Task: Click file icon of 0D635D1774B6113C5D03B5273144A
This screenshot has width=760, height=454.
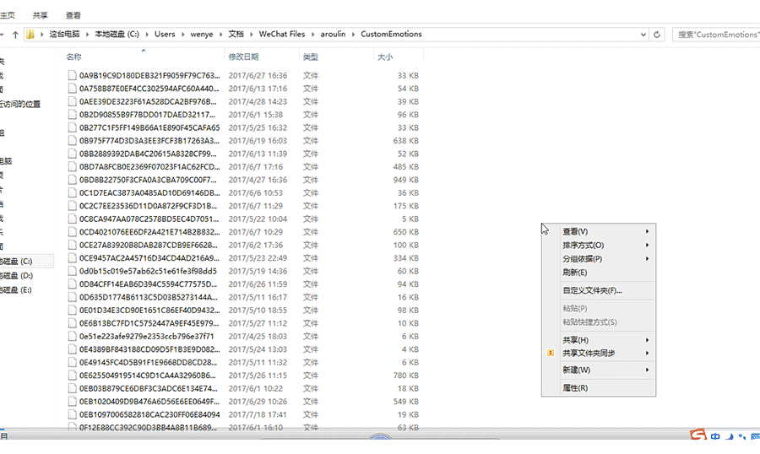Action: 73,298
